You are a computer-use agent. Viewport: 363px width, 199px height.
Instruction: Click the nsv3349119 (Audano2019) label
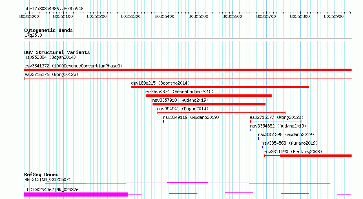click(191, 117)
